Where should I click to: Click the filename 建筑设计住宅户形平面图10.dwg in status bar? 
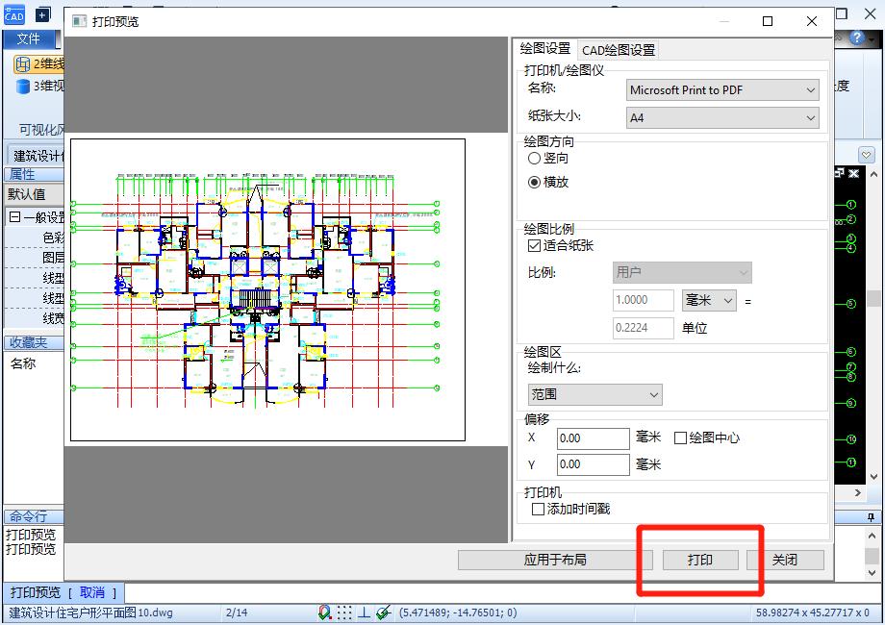point(90,612)
